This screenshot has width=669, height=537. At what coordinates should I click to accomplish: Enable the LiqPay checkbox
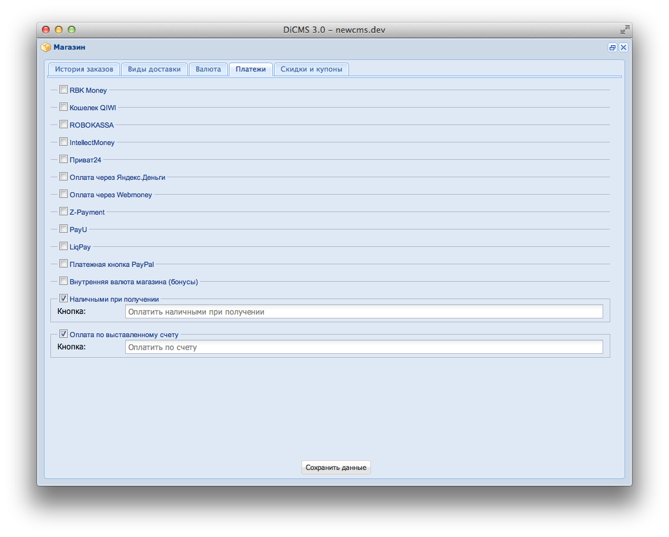(x=64, y=246)
